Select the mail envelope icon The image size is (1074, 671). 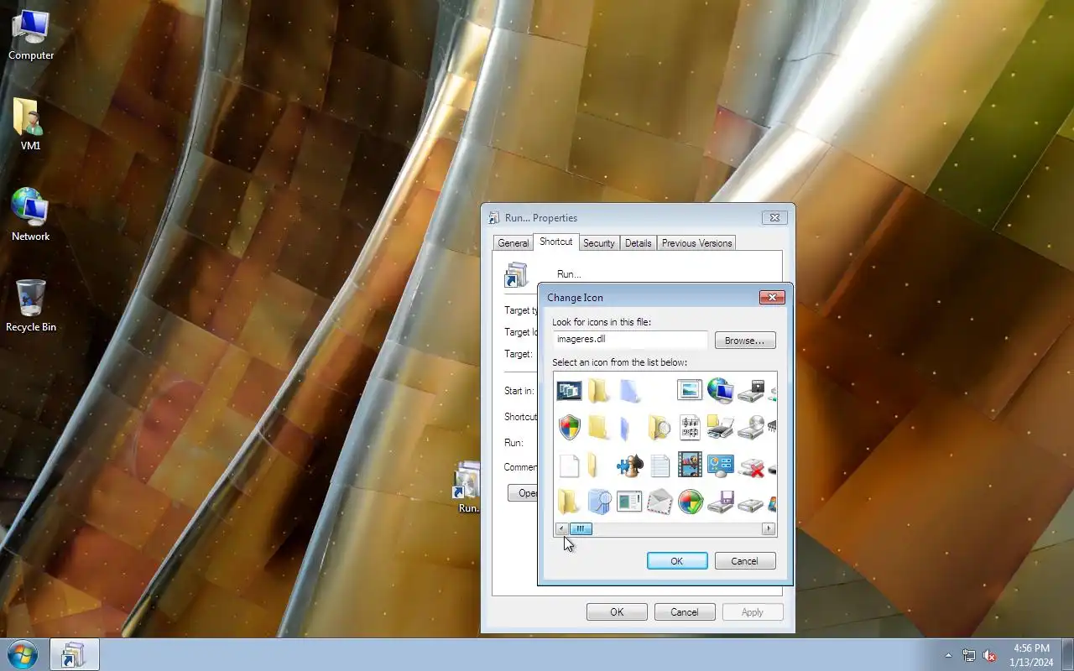660,502
